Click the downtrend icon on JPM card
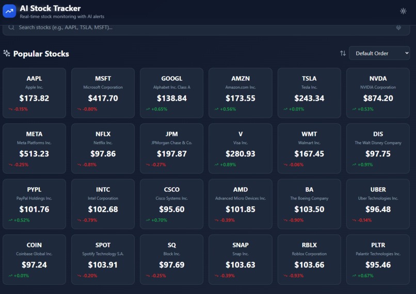Image resolution: width=416 pixels, height=294 pixels. pos(148,165)
